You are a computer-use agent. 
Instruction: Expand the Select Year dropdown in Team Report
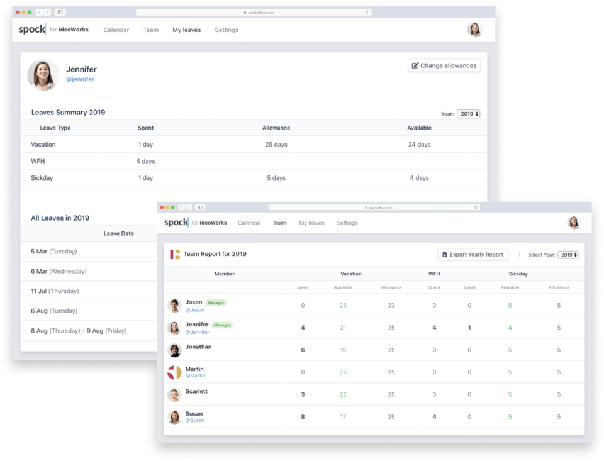coord(568,255)
